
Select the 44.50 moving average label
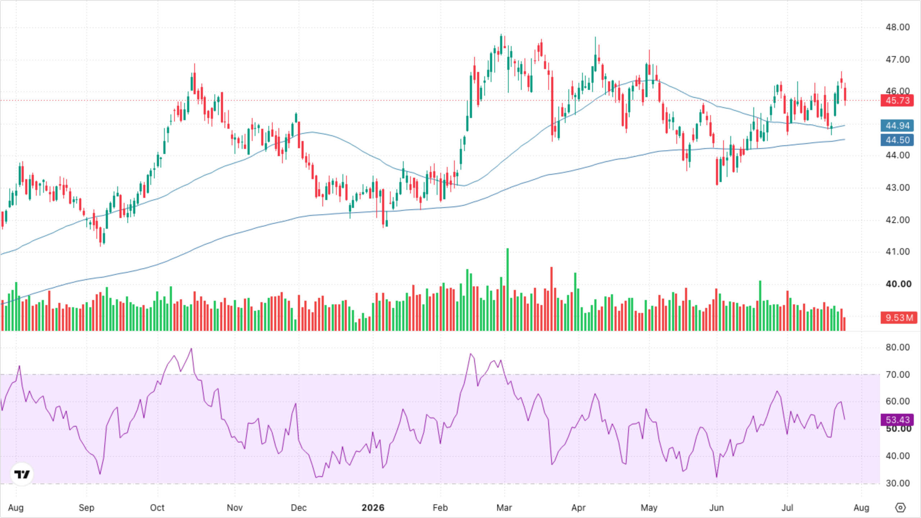tap(897, 140)
